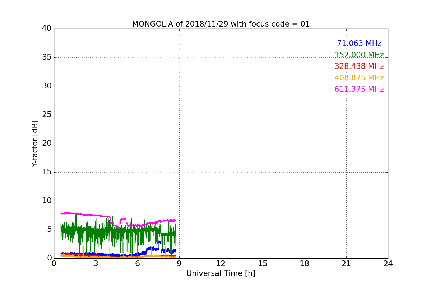Click the y-axis tick label 20
Image resolution: width=431 pixels, height=287 pixels.
(x=47, y=143)
